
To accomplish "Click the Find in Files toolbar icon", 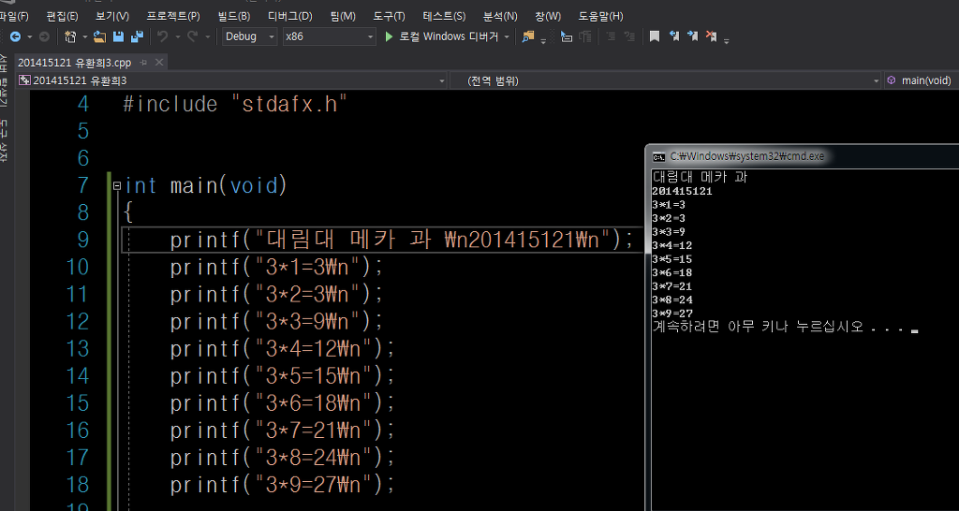I will click(528, 36).
